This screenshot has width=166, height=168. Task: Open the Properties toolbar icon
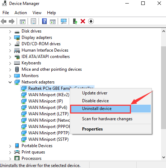[x=34, y=21]
